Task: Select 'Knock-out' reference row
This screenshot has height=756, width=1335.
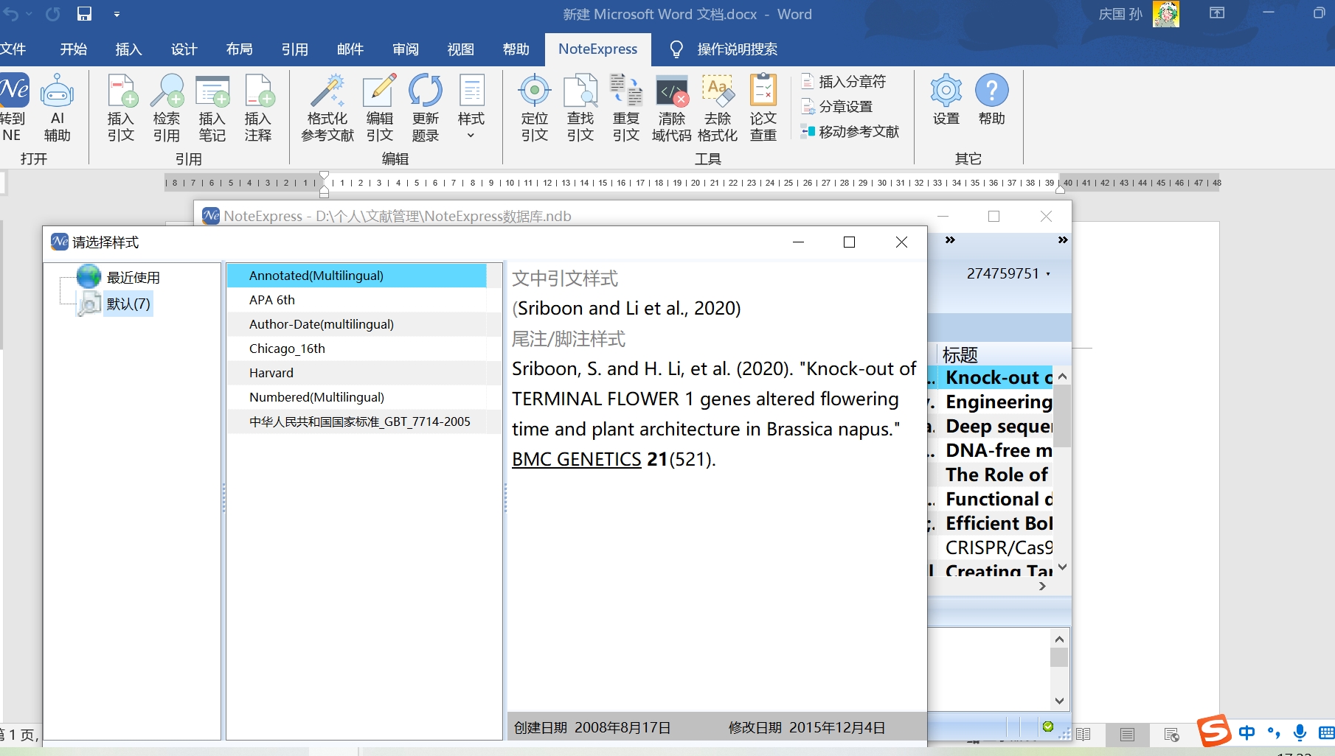Action: tap(991, 377)
